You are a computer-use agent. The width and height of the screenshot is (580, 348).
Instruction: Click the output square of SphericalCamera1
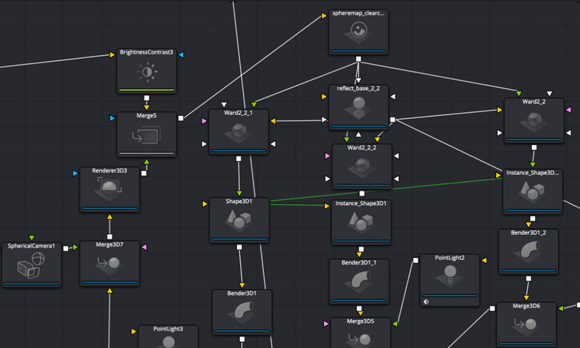66,249
